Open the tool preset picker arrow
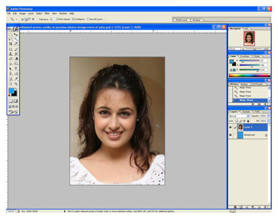The image size is (278, 219). (16, 19)
